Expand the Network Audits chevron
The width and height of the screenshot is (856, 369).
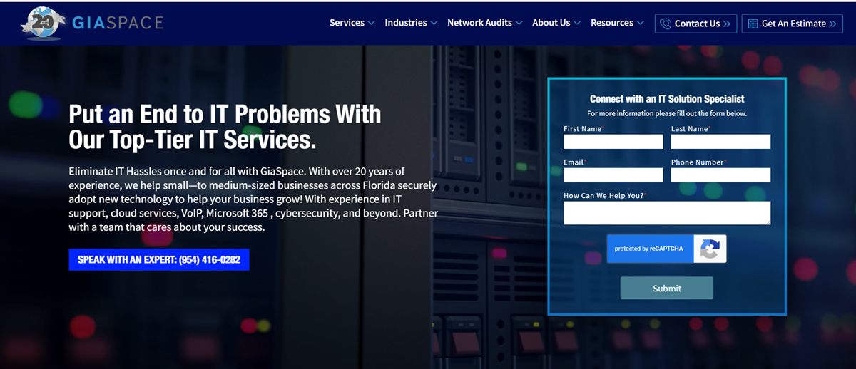click(519, 23)
